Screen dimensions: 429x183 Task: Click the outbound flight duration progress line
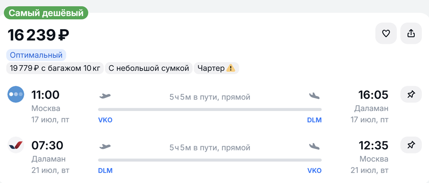pos(210,110)
